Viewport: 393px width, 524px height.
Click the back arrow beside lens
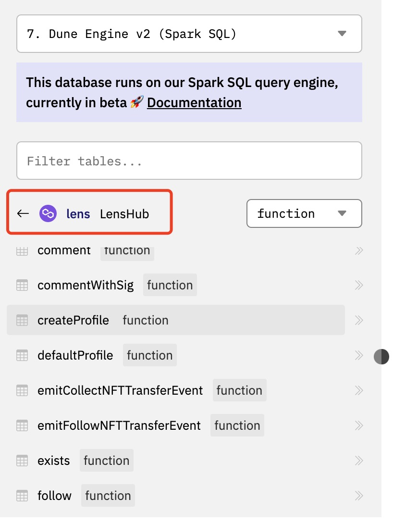pyautogui.click(x=23, y=213)
